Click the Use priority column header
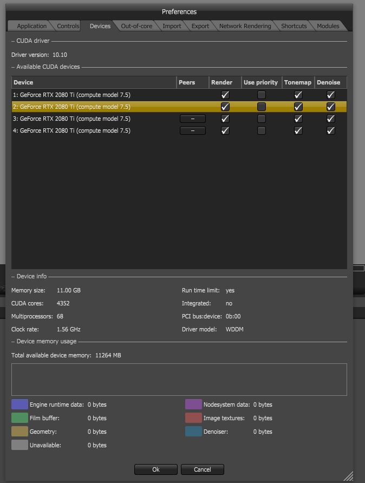 tap(262, 82)
